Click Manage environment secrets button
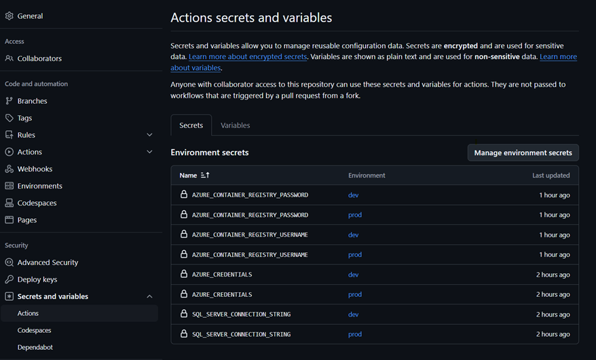Image resolution: width=596 pixels, height=360 pixels. tap(523, 153)
